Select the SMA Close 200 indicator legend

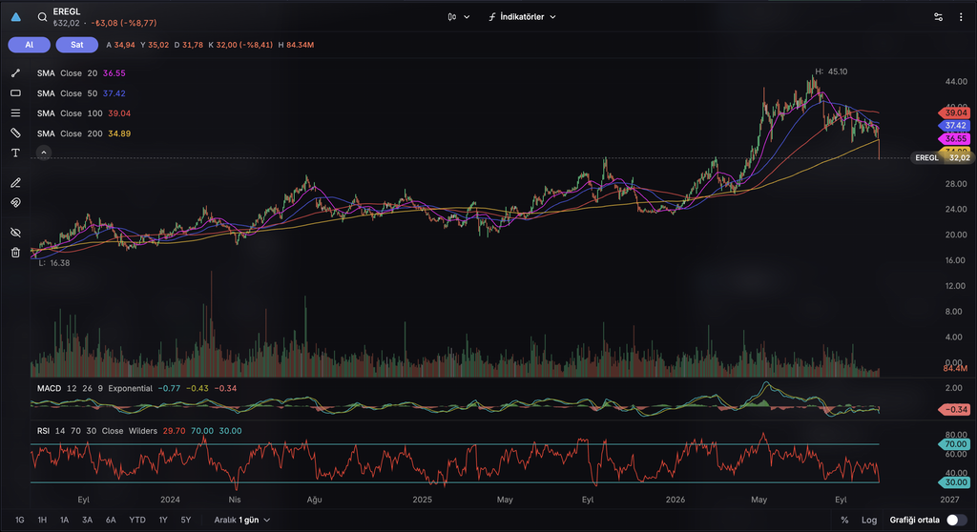[x=84, y=133]
